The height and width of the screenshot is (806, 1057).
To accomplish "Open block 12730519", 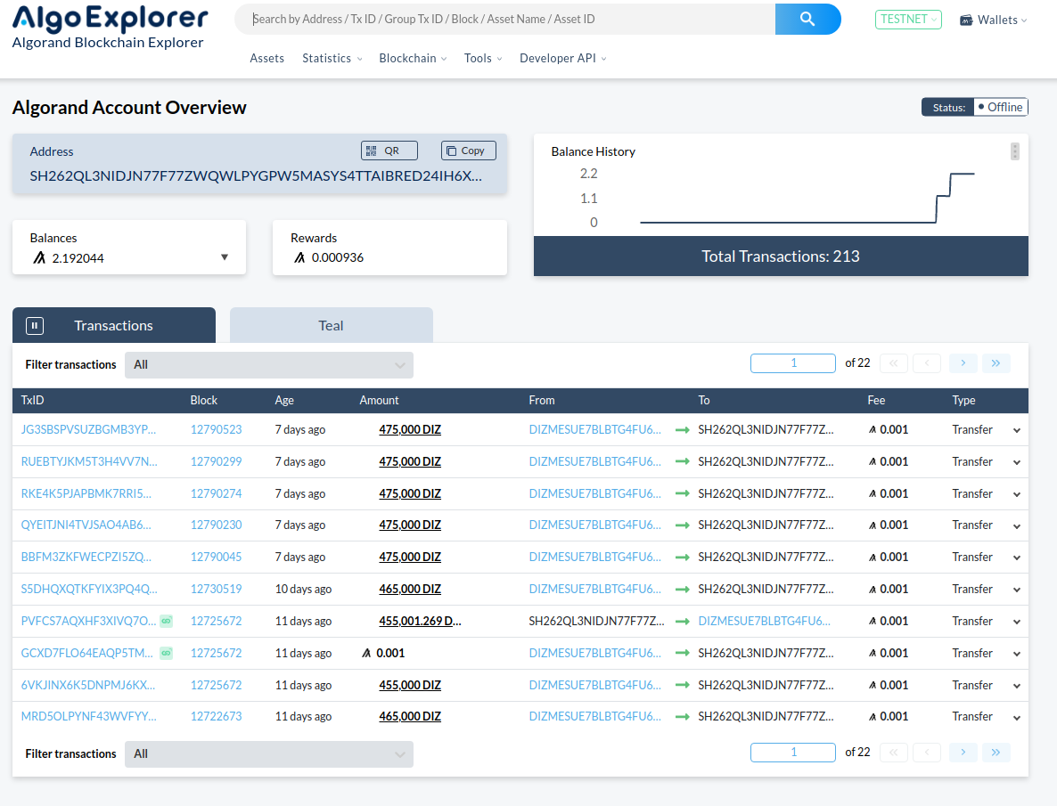I will (x=216, y=589).
